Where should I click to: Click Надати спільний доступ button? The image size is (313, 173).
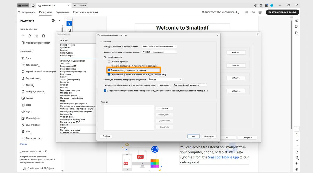pyautogui.click(x=282, y=12)
